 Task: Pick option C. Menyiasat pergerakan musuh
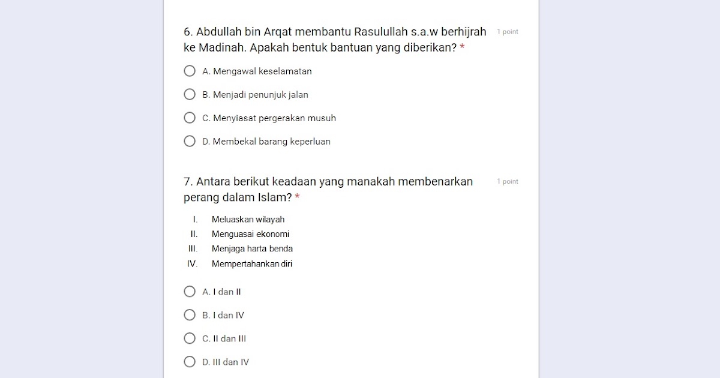190,118
